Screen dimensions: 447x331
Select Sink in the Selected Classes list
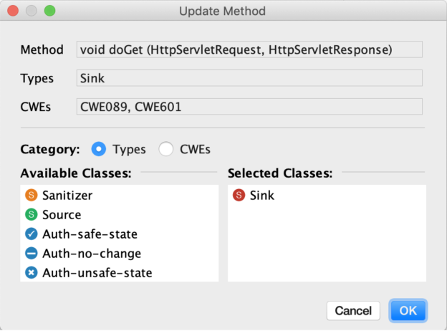(x=327, y=196)
